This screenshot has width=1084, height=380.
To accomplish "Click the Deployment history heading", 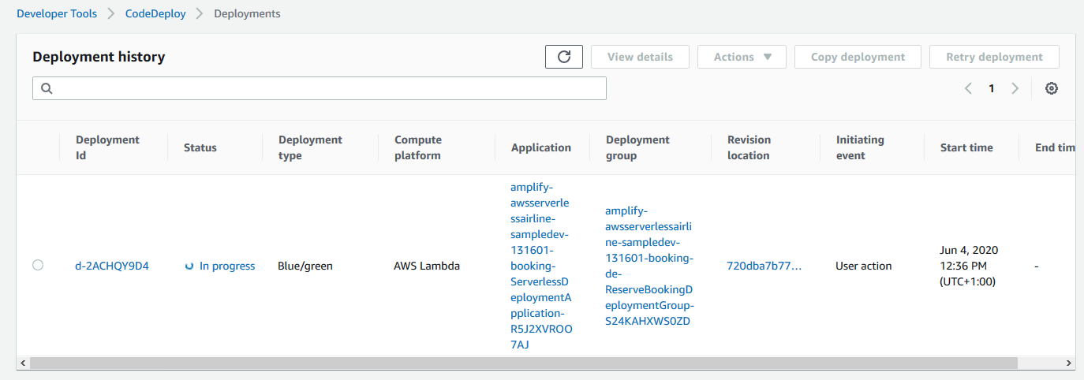I will point(99,57).
